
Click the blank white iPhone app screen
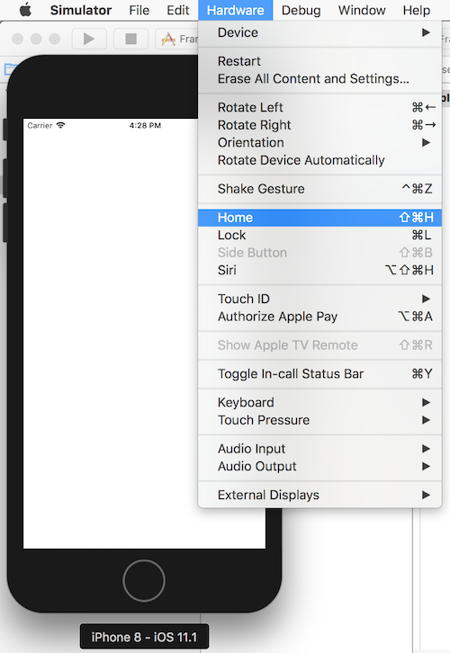click(x=111, y=333)
